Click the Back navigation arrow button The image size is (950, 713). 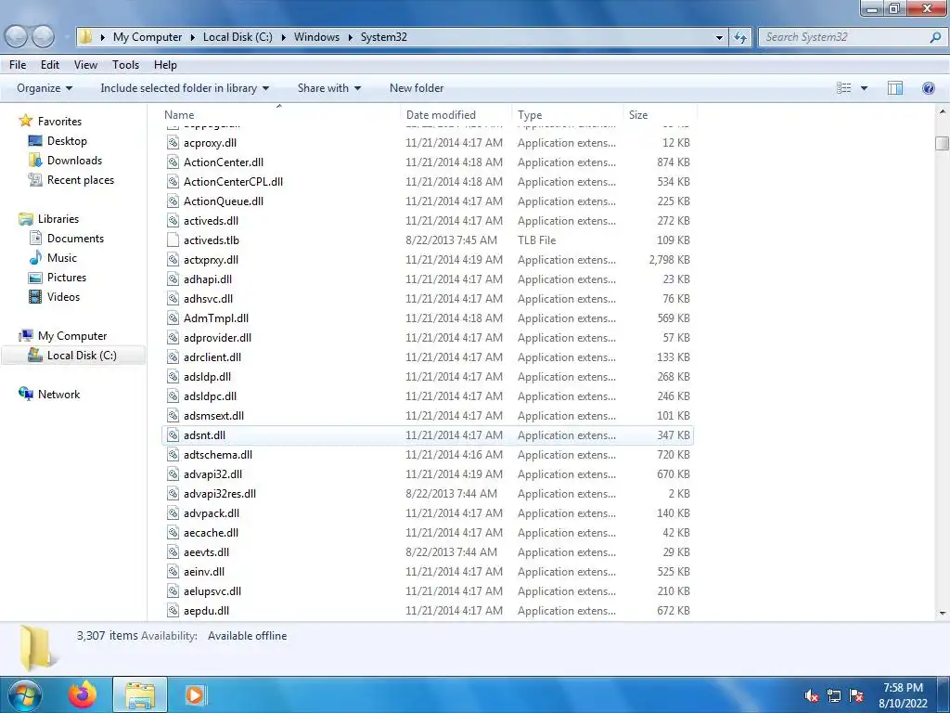click(17, 37)
